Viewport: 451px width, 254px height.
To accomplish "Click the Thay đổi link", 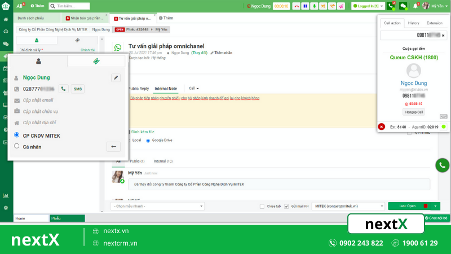I will (200, 53).
